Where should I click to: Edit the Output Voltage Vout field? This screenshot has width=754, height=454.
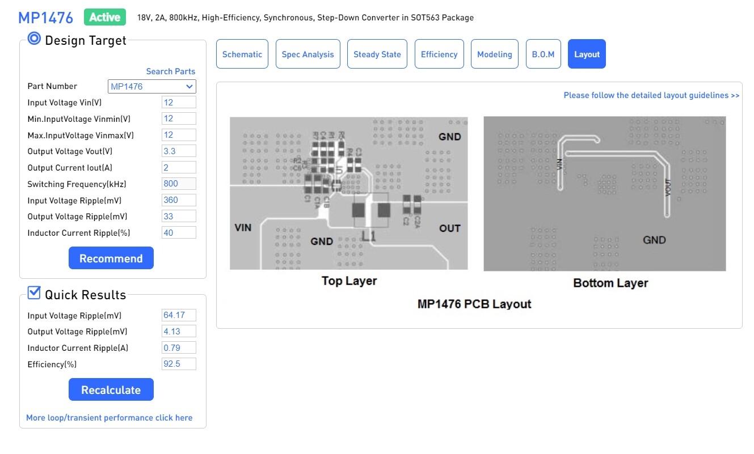tap(179, 151)
